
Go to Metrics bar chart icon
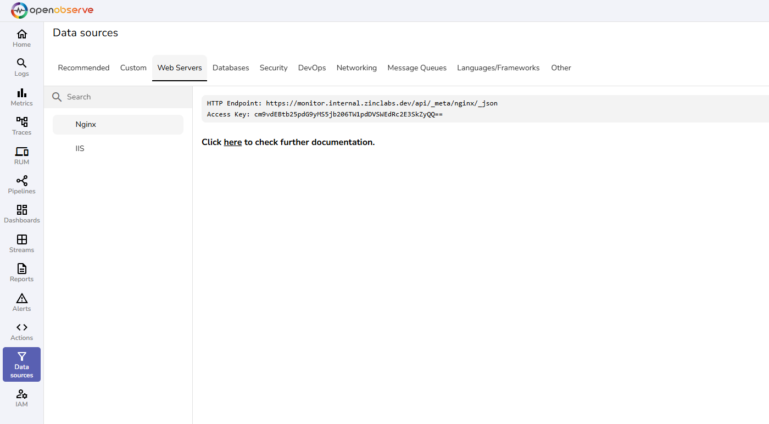click(x=22, y=93)
